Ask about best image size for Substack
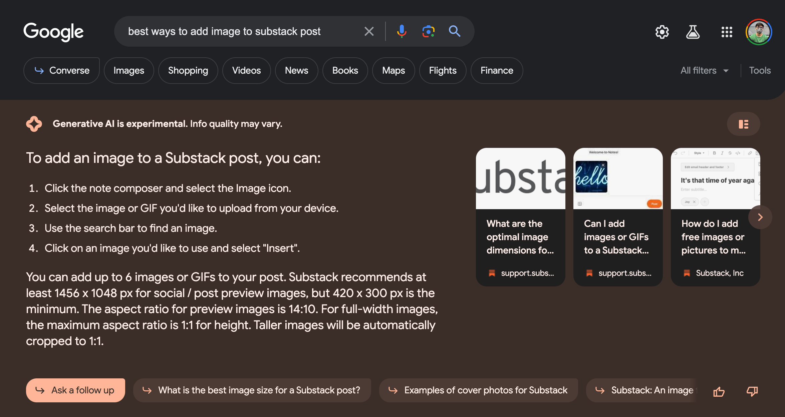 click(x=252, y=390)
